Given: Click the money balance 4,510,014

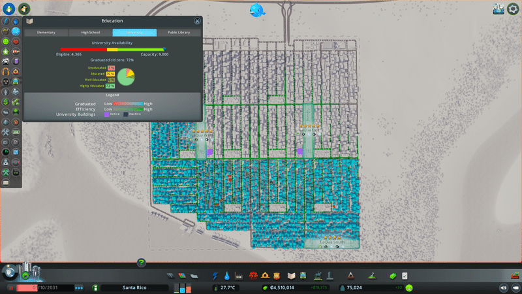Looking at the screenshot, I should pos(282,287).
